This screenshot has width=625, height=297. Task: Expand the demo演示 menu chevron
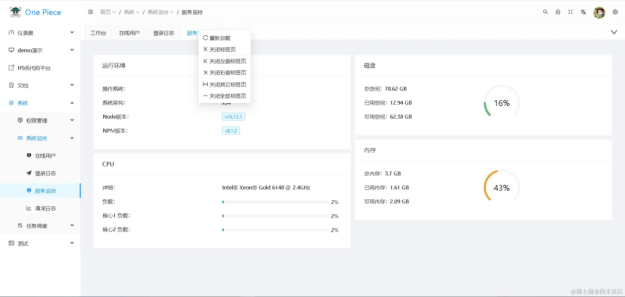[x=72, y=50]
